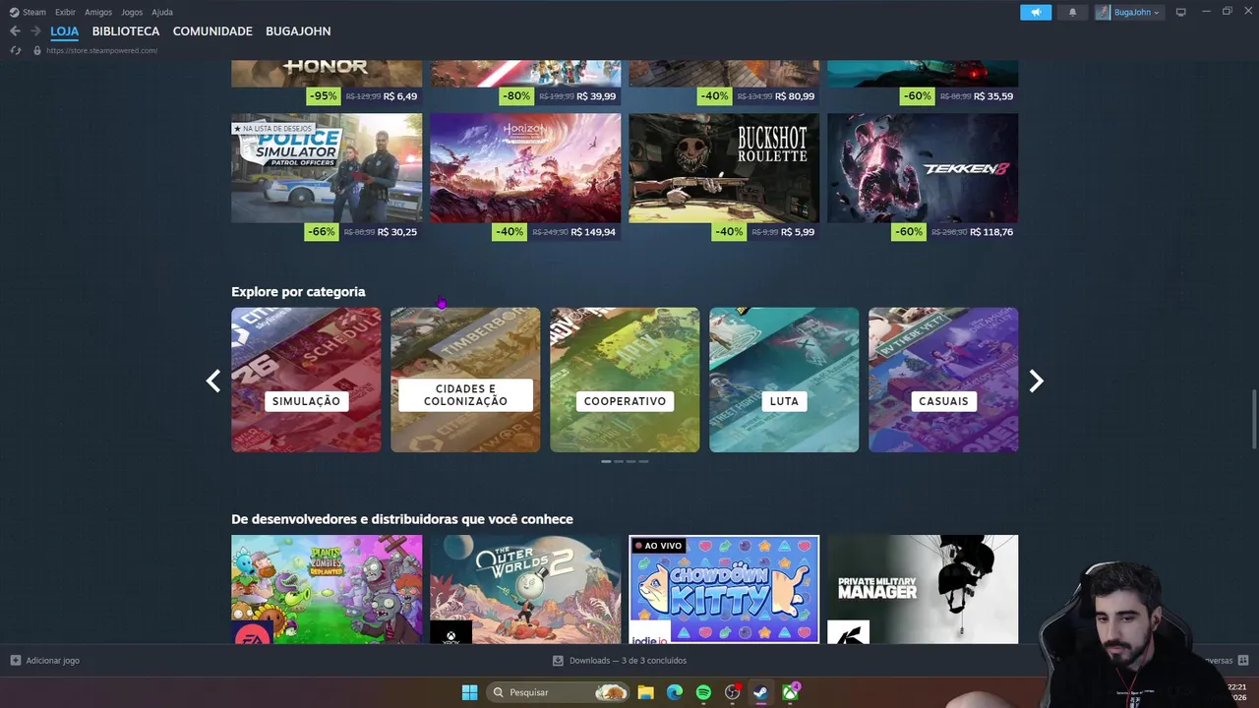The image size is (1259, 708).
Task: Click the -66% R$ 30,25 price
Action: click(x=363, y=232)
